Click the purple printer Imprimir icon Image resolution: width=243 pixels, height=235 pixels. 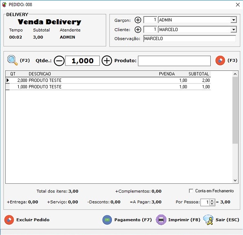pos(161,220)
